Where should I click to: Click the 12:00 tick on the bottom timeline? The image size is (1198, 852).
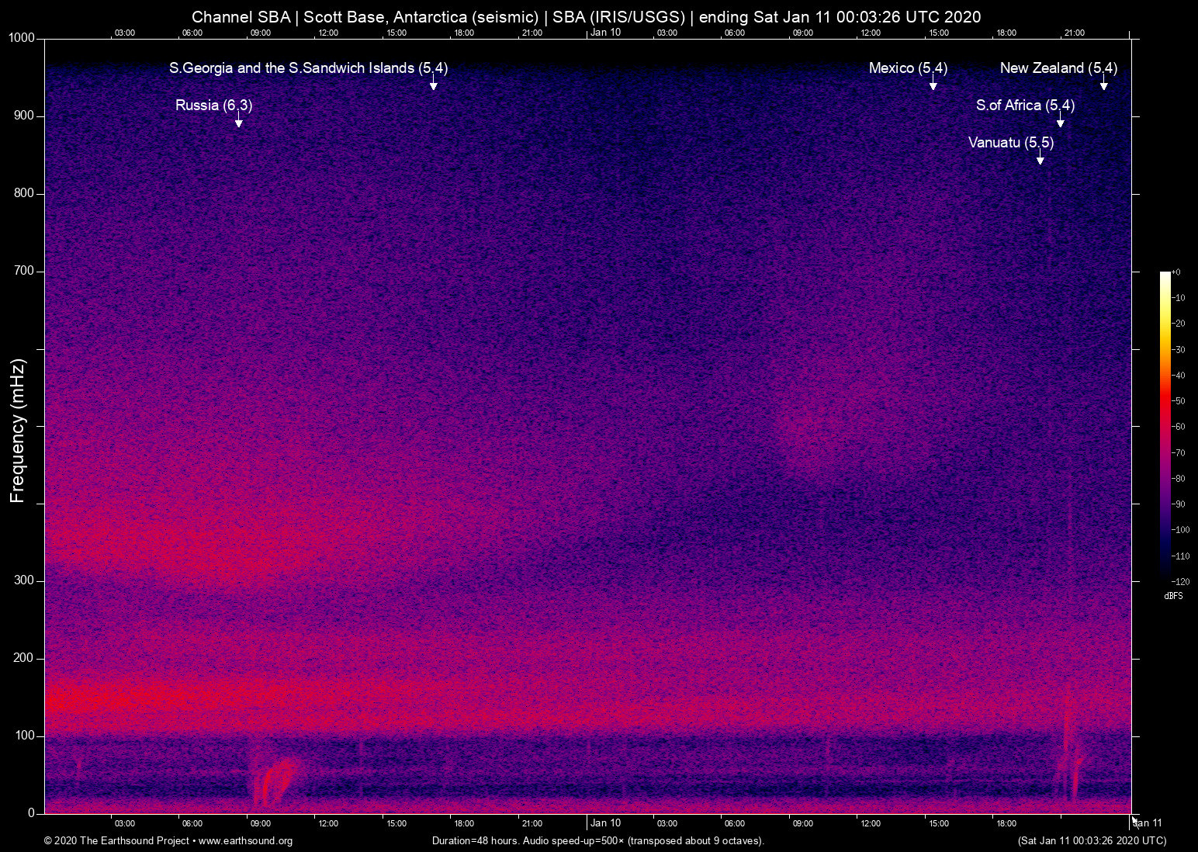pyautogui.click(x=329, y=823)
